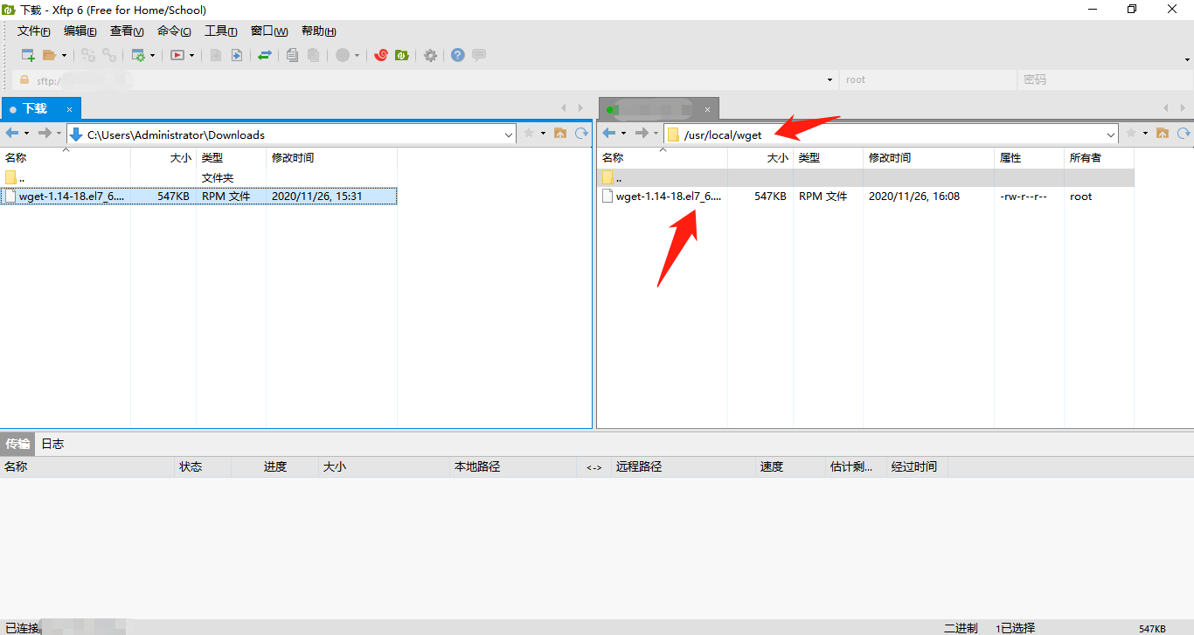Select remote wget-1.14-18.el7_6 RPM file
Screen dimensions: 1194x635
[x=865, y=197]
